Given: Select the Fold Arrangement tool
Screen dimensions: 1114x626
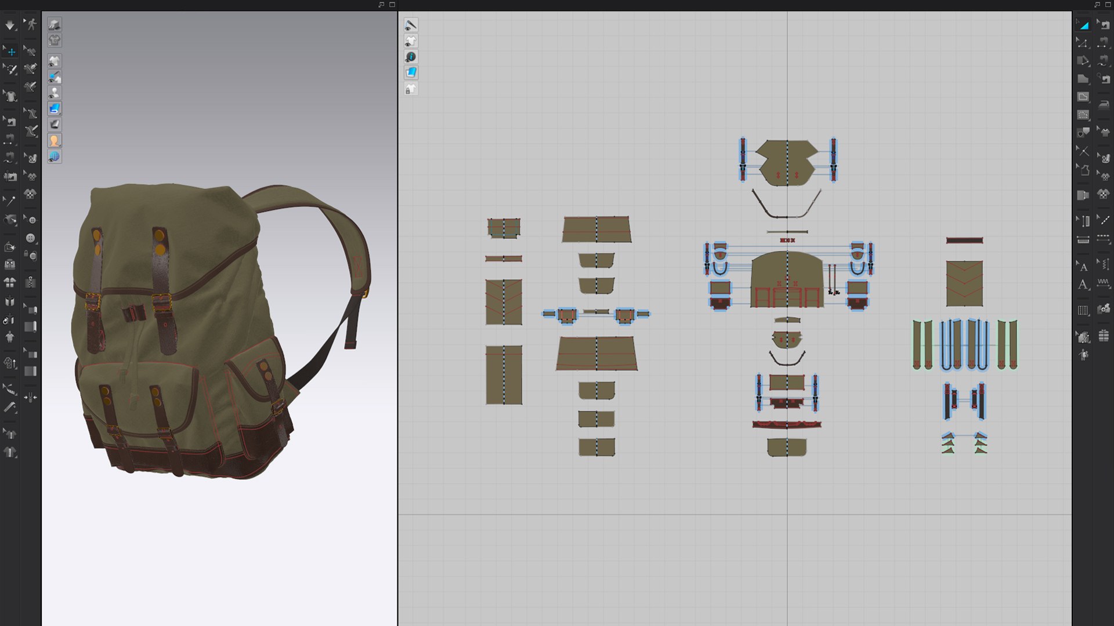Looking at the screenshot, I should (x=10, y=247).
